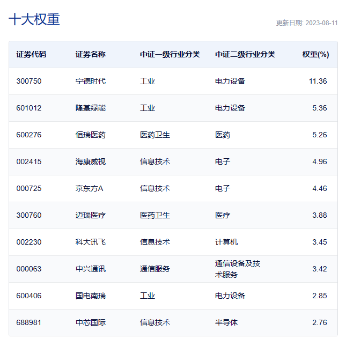
Task: Select stock name 中兴通讯
Action: [x=91, y=269]
